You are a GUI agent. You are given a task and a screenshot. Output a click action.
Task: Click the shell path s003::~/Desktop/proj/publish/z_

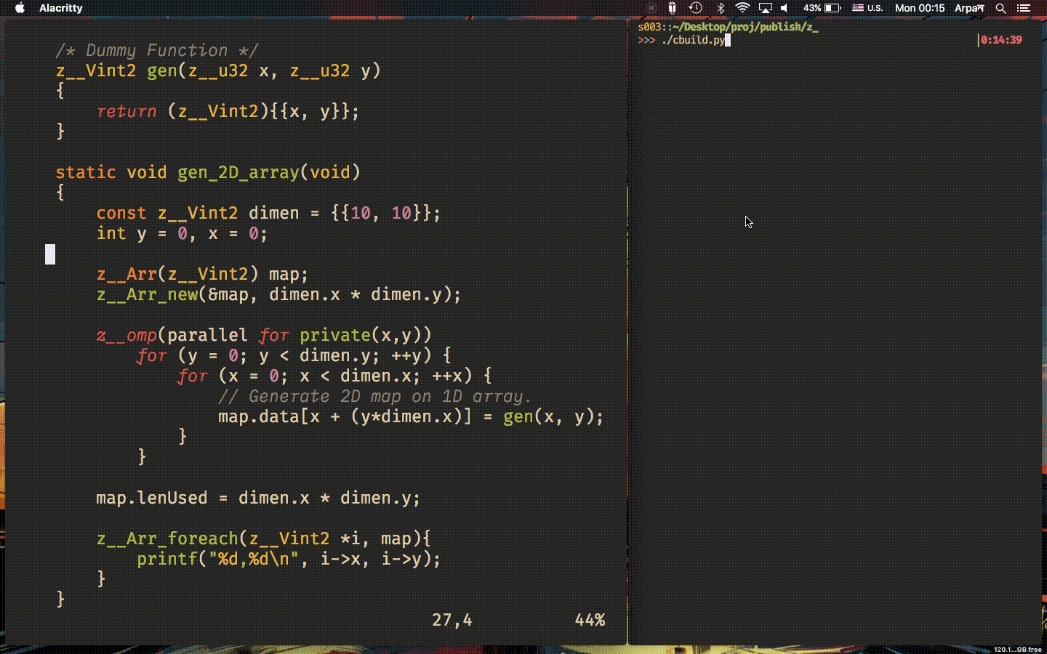[x=728, y=27]
